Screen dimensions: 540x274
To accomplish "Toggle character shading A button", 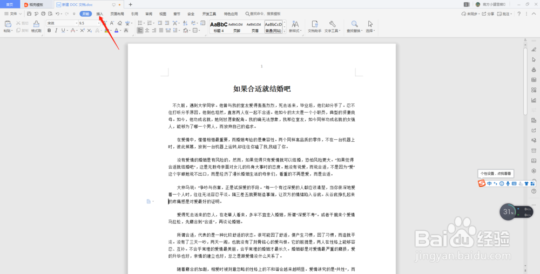I will tap(126, 31).
